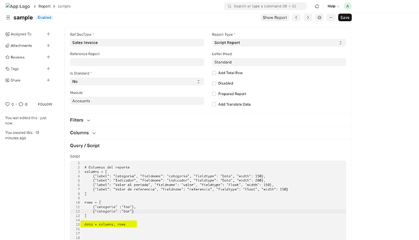Screen dimensions: 419x240
Task: Click the Save button
Action: click(x=345, y=18)
